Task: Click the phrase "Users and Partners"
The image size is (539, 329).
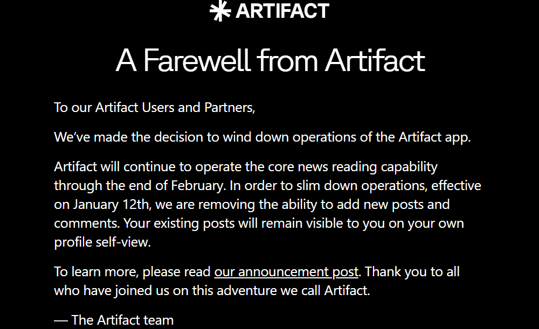Action: point(198,108)
